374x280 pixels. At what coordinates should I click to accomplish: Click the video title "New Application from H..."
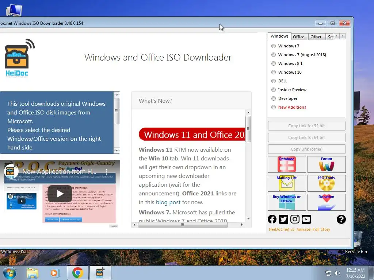click(60, 171)
